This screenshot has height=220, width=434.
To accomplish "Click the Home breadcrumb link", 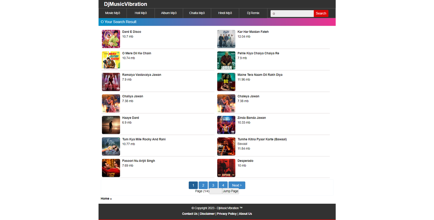I will click(105, 199).
